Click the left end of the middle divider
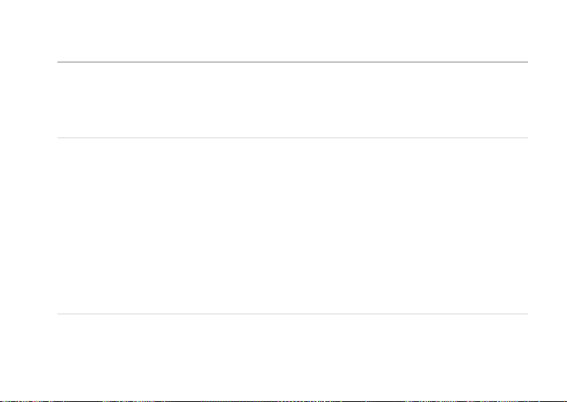This screenshot has height=402, width=567. [59, 138]
